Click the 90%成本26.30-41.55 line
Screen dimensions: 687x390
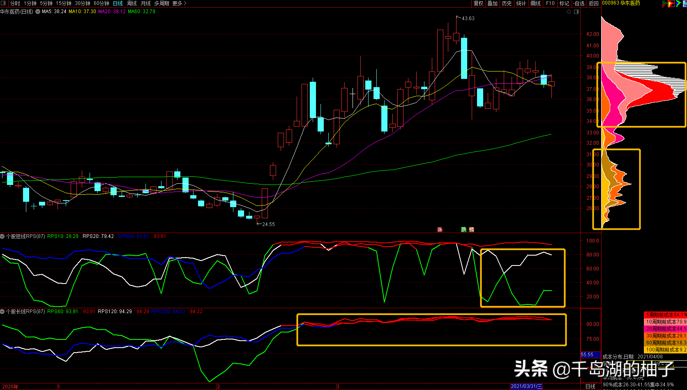click(x=639, y=385)
